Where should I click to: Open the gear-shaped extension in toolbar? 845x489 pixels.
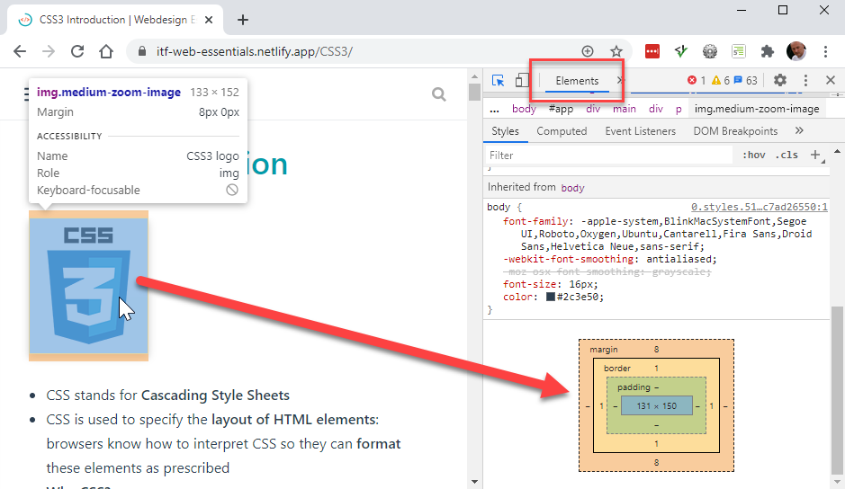click(x=710, y=51)
